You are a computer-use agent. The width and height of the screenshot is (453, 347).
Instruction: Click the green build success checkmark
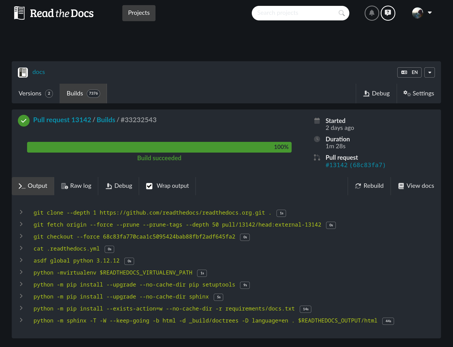(24, 121)
